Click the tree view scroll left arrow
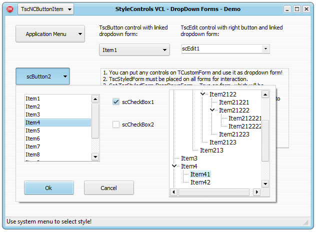The width and height of the screenshot is (316, 232). [x=173, y=192]
